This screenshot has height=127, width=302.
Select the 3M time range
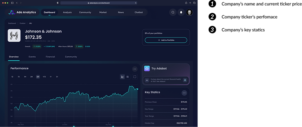(31, 77)
